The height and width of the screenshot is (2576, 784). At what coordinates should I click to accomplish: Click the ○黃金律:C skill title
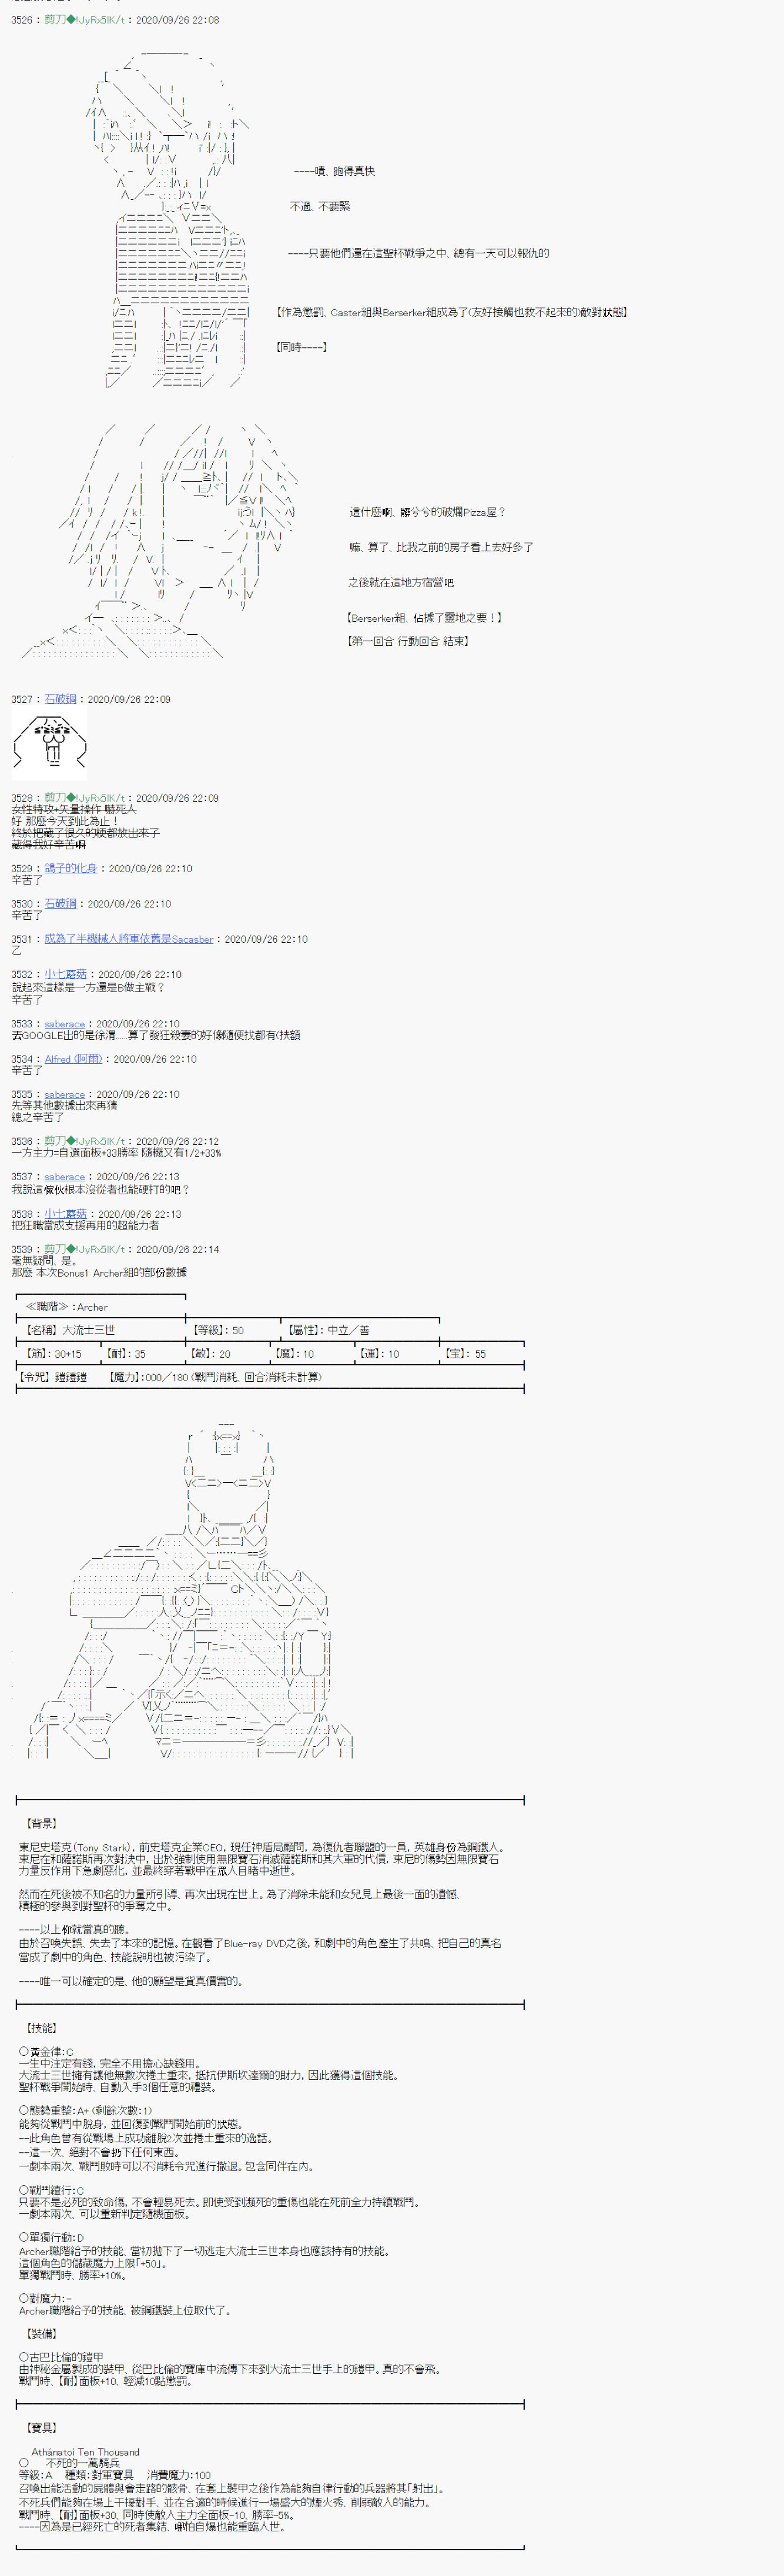pos(46,2052)
